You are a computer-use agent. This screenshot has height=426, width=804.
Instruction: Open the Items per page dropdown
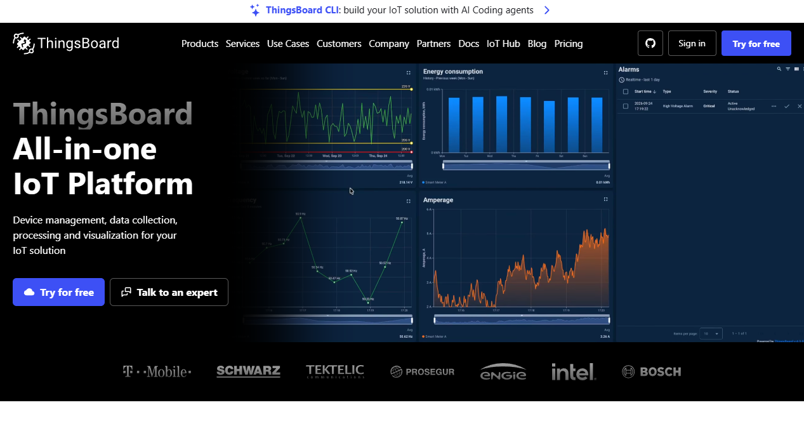(711, 333)
